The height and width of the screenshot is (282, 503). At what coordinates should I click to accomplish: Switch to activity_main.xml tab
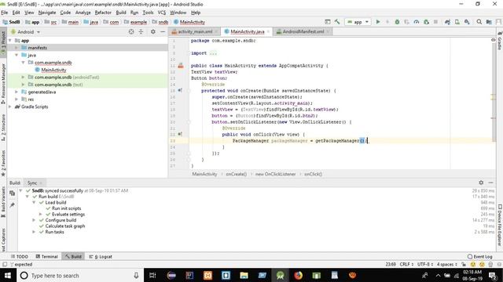195,31
